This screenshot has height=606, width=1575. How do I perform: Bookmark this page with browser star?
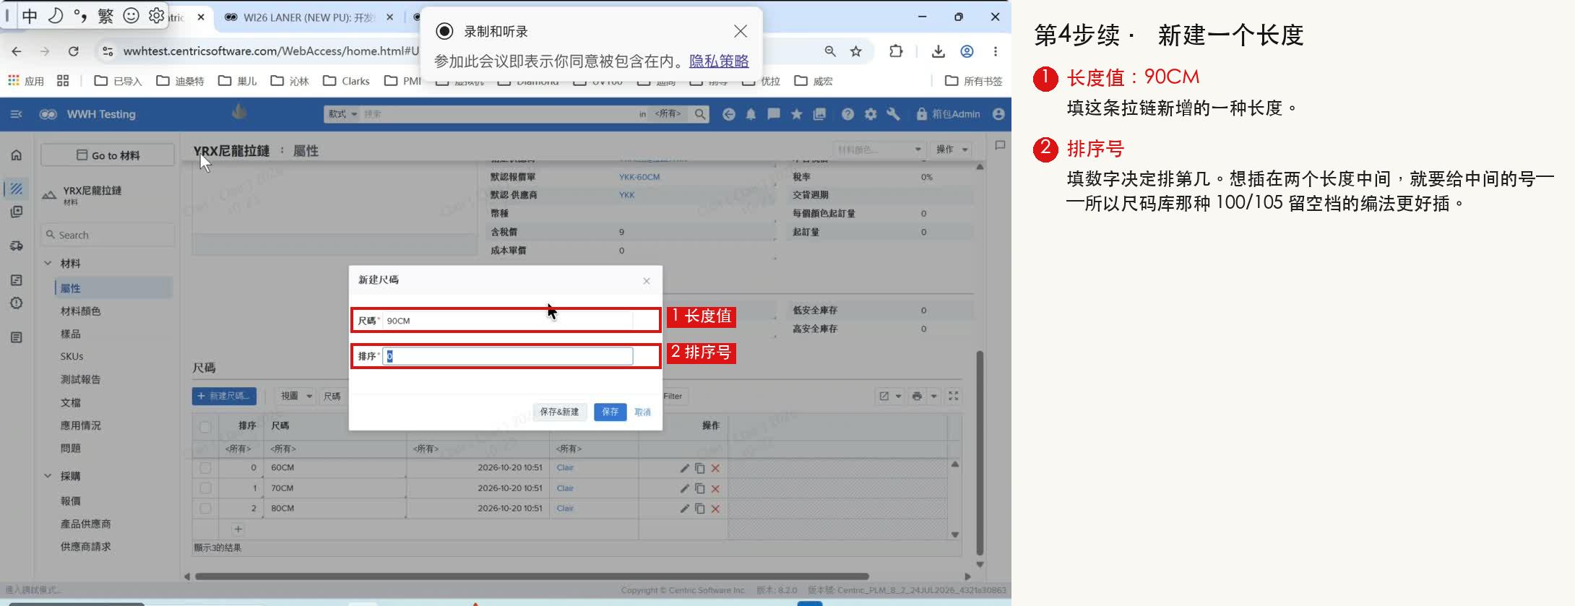856,51
